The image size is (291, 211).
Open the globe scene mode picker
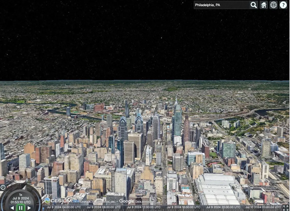(x=273, y=5)
